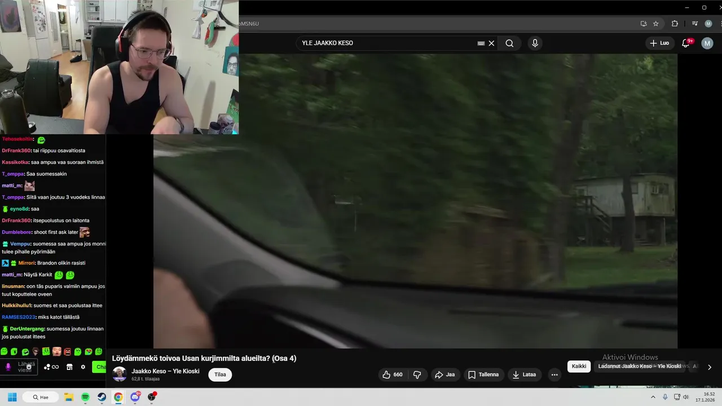Screen dimensions: 722x406
Task: Save video with Tallenna button
Action: [x=483, y=374]
